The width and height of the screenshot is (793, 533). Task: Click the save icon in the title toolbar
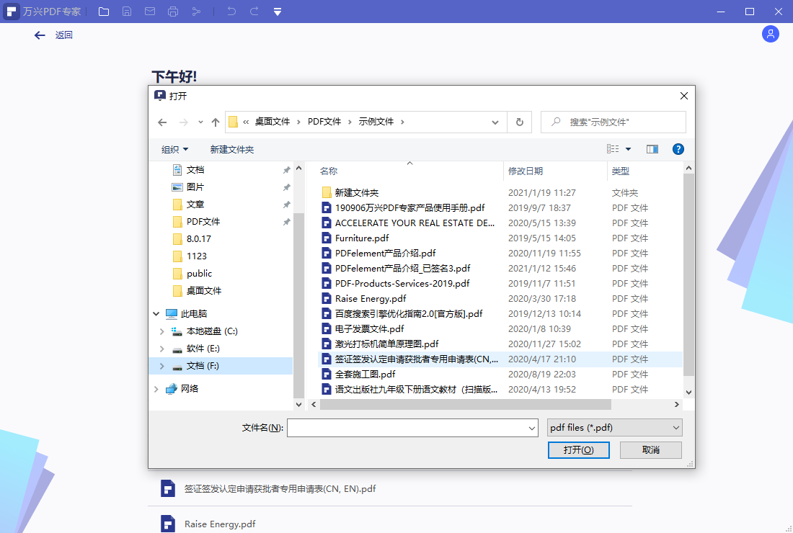pos(127,12)
